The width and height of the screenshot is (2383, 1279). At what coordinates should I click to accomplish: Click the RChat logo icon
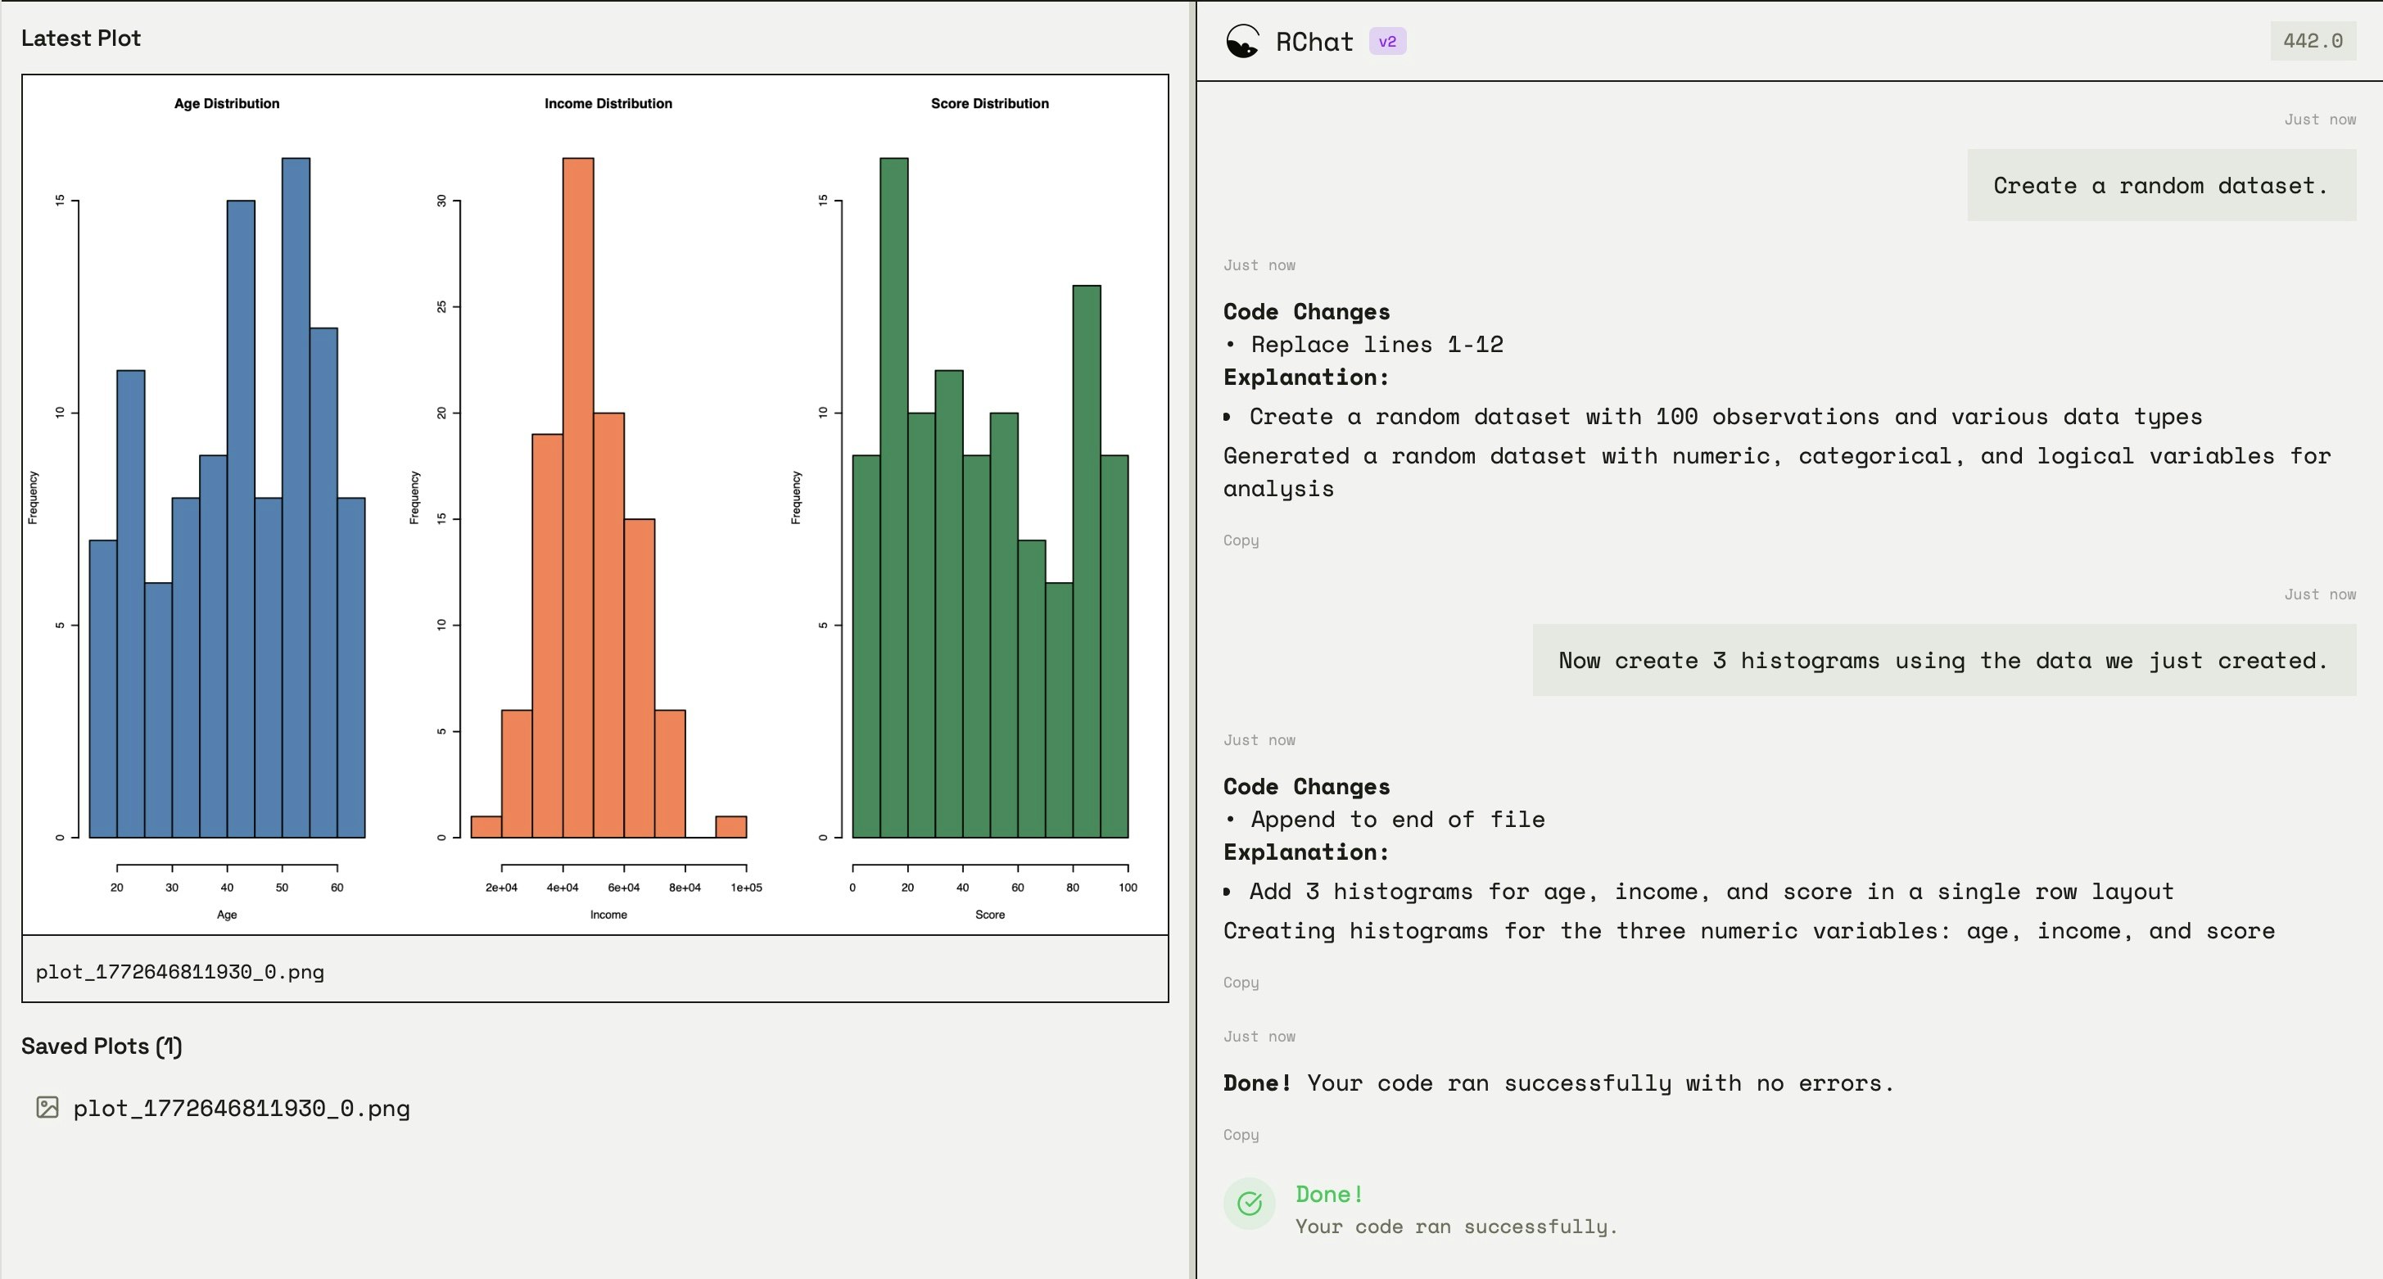tap(1242, 42)
